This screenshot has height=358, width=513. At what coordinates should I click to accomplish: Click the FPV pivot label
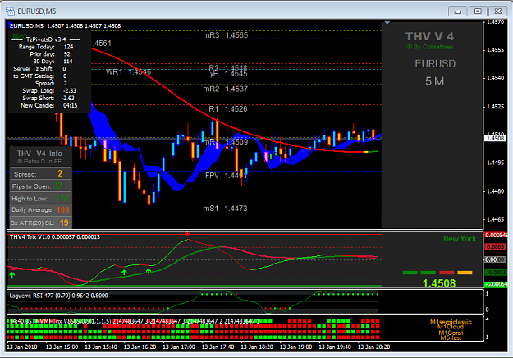(x=212, y=176)
